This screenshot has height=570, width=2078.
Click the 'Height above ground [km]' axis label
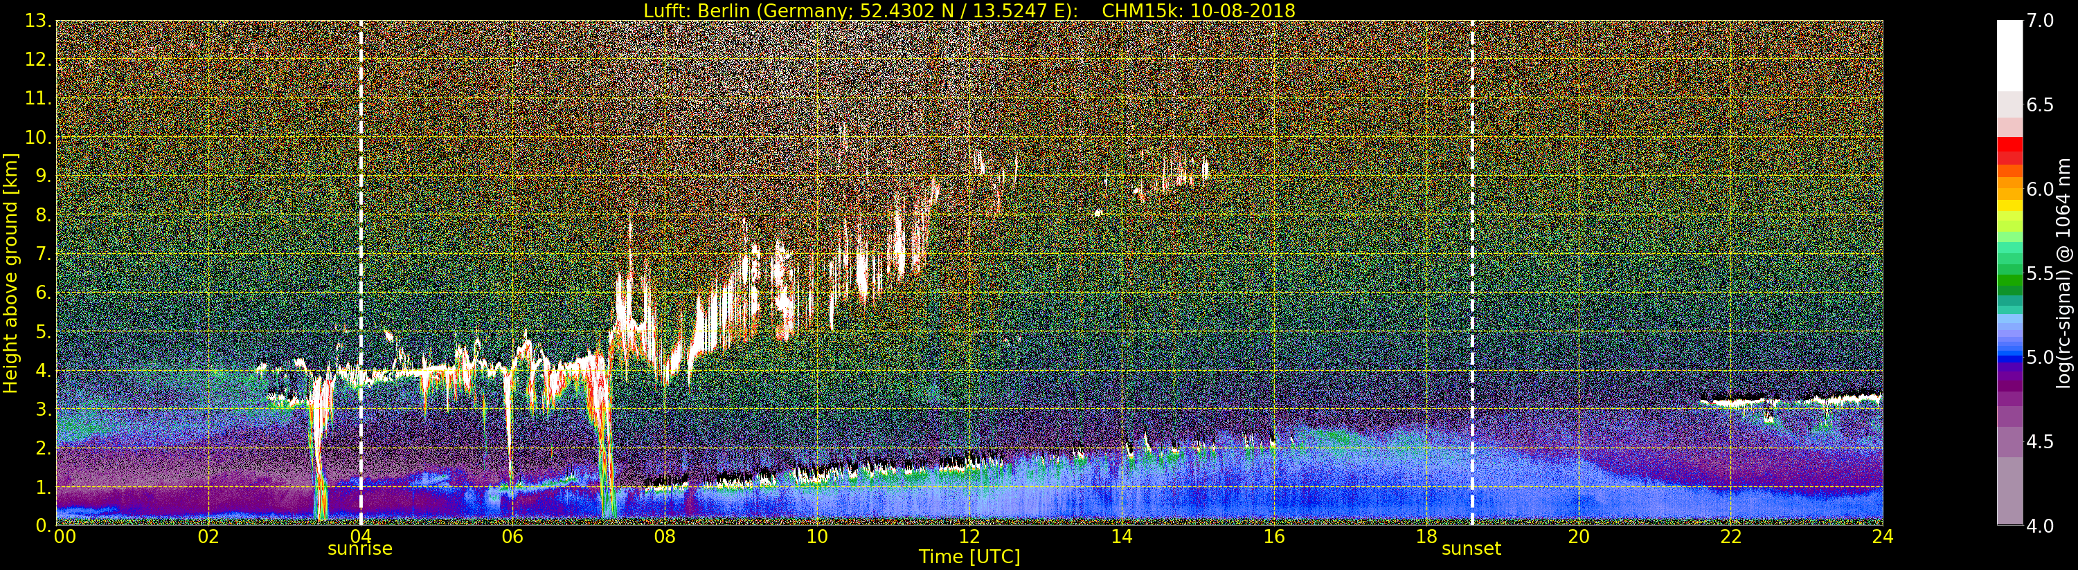coord(10,273)
